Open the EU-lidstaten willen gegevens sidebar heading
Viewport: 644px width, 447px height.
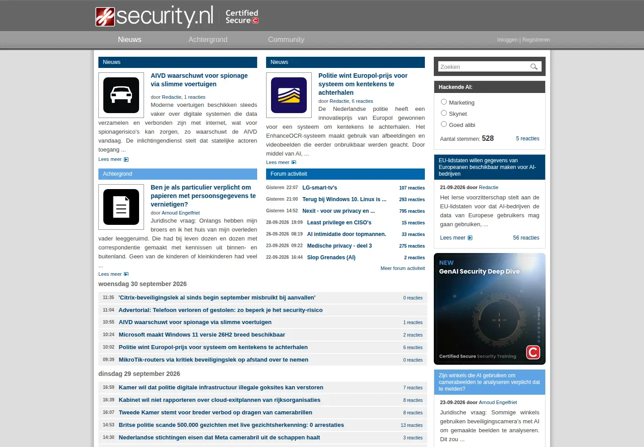pyautogui.click(x=490, y=167)
